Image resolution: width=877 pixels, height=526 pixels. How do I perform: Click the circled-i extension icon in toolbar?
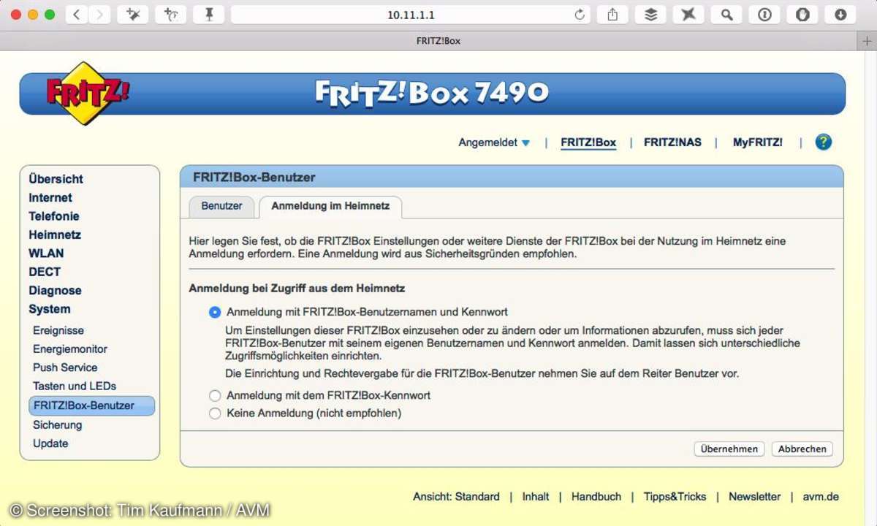[764, 15]
